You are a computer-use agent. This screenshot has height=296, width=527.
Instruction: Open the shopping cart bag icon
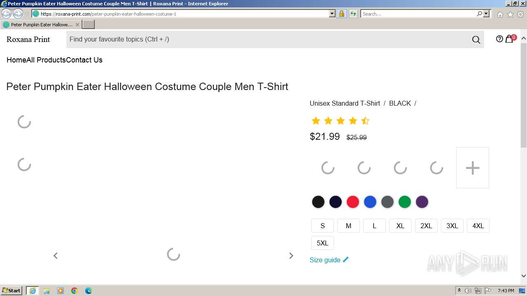pyautogui.click(x=509, y=39)
